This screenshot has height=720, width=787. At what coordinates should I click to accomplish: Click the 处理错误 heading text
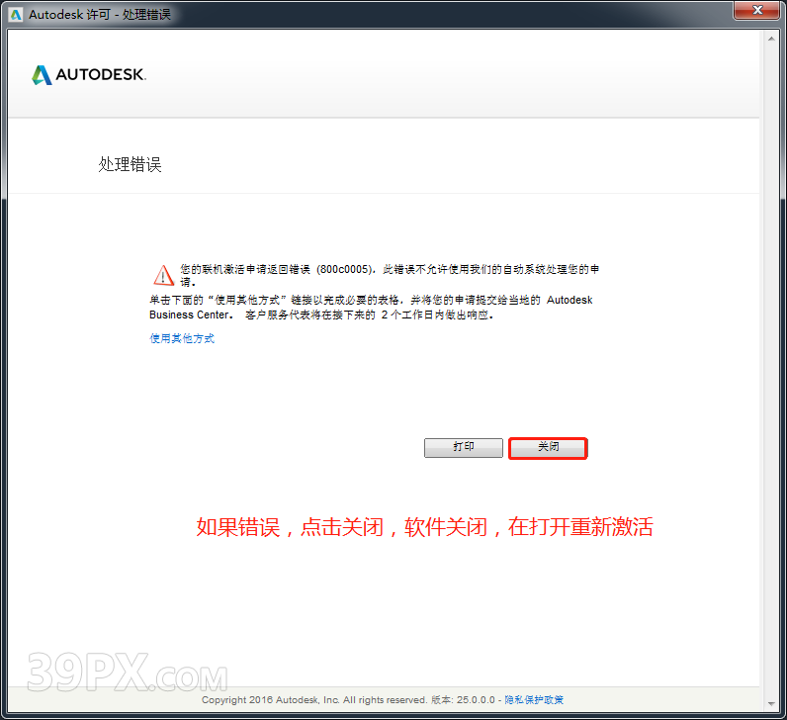coord(130,164)
